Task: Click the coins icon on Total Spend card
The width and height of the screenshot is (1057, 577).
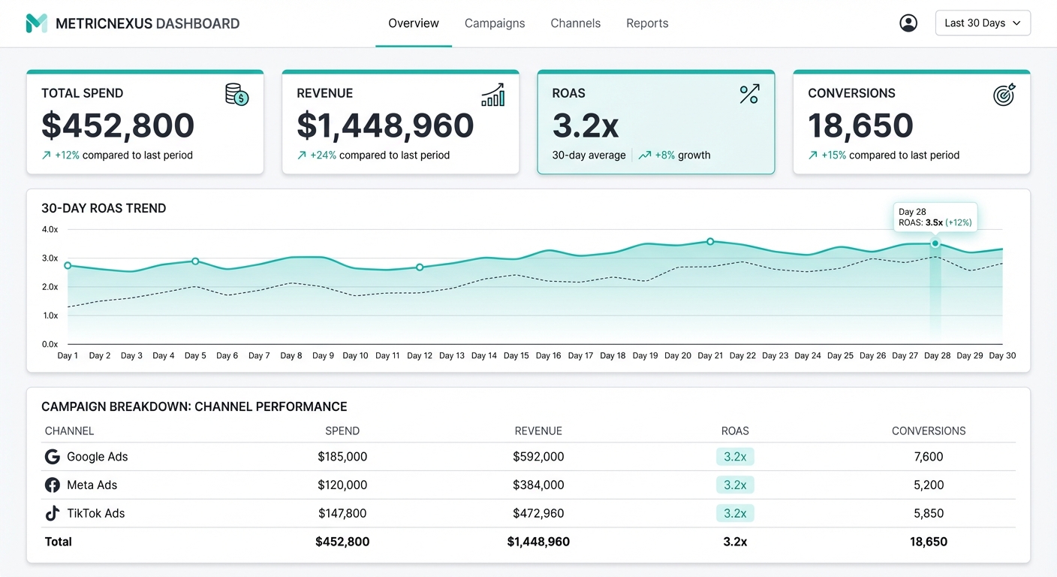Action: (x=236, y=95)
